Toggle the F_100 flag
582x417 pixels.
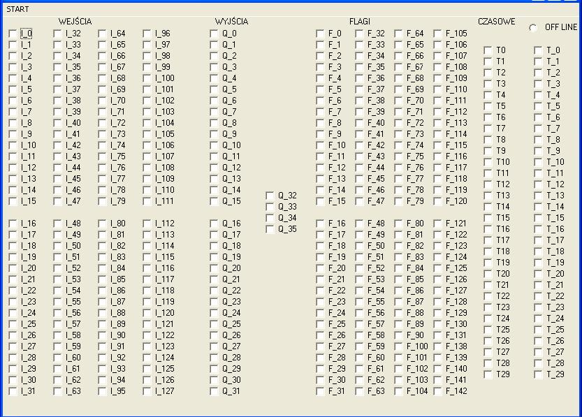pos(398,347)
